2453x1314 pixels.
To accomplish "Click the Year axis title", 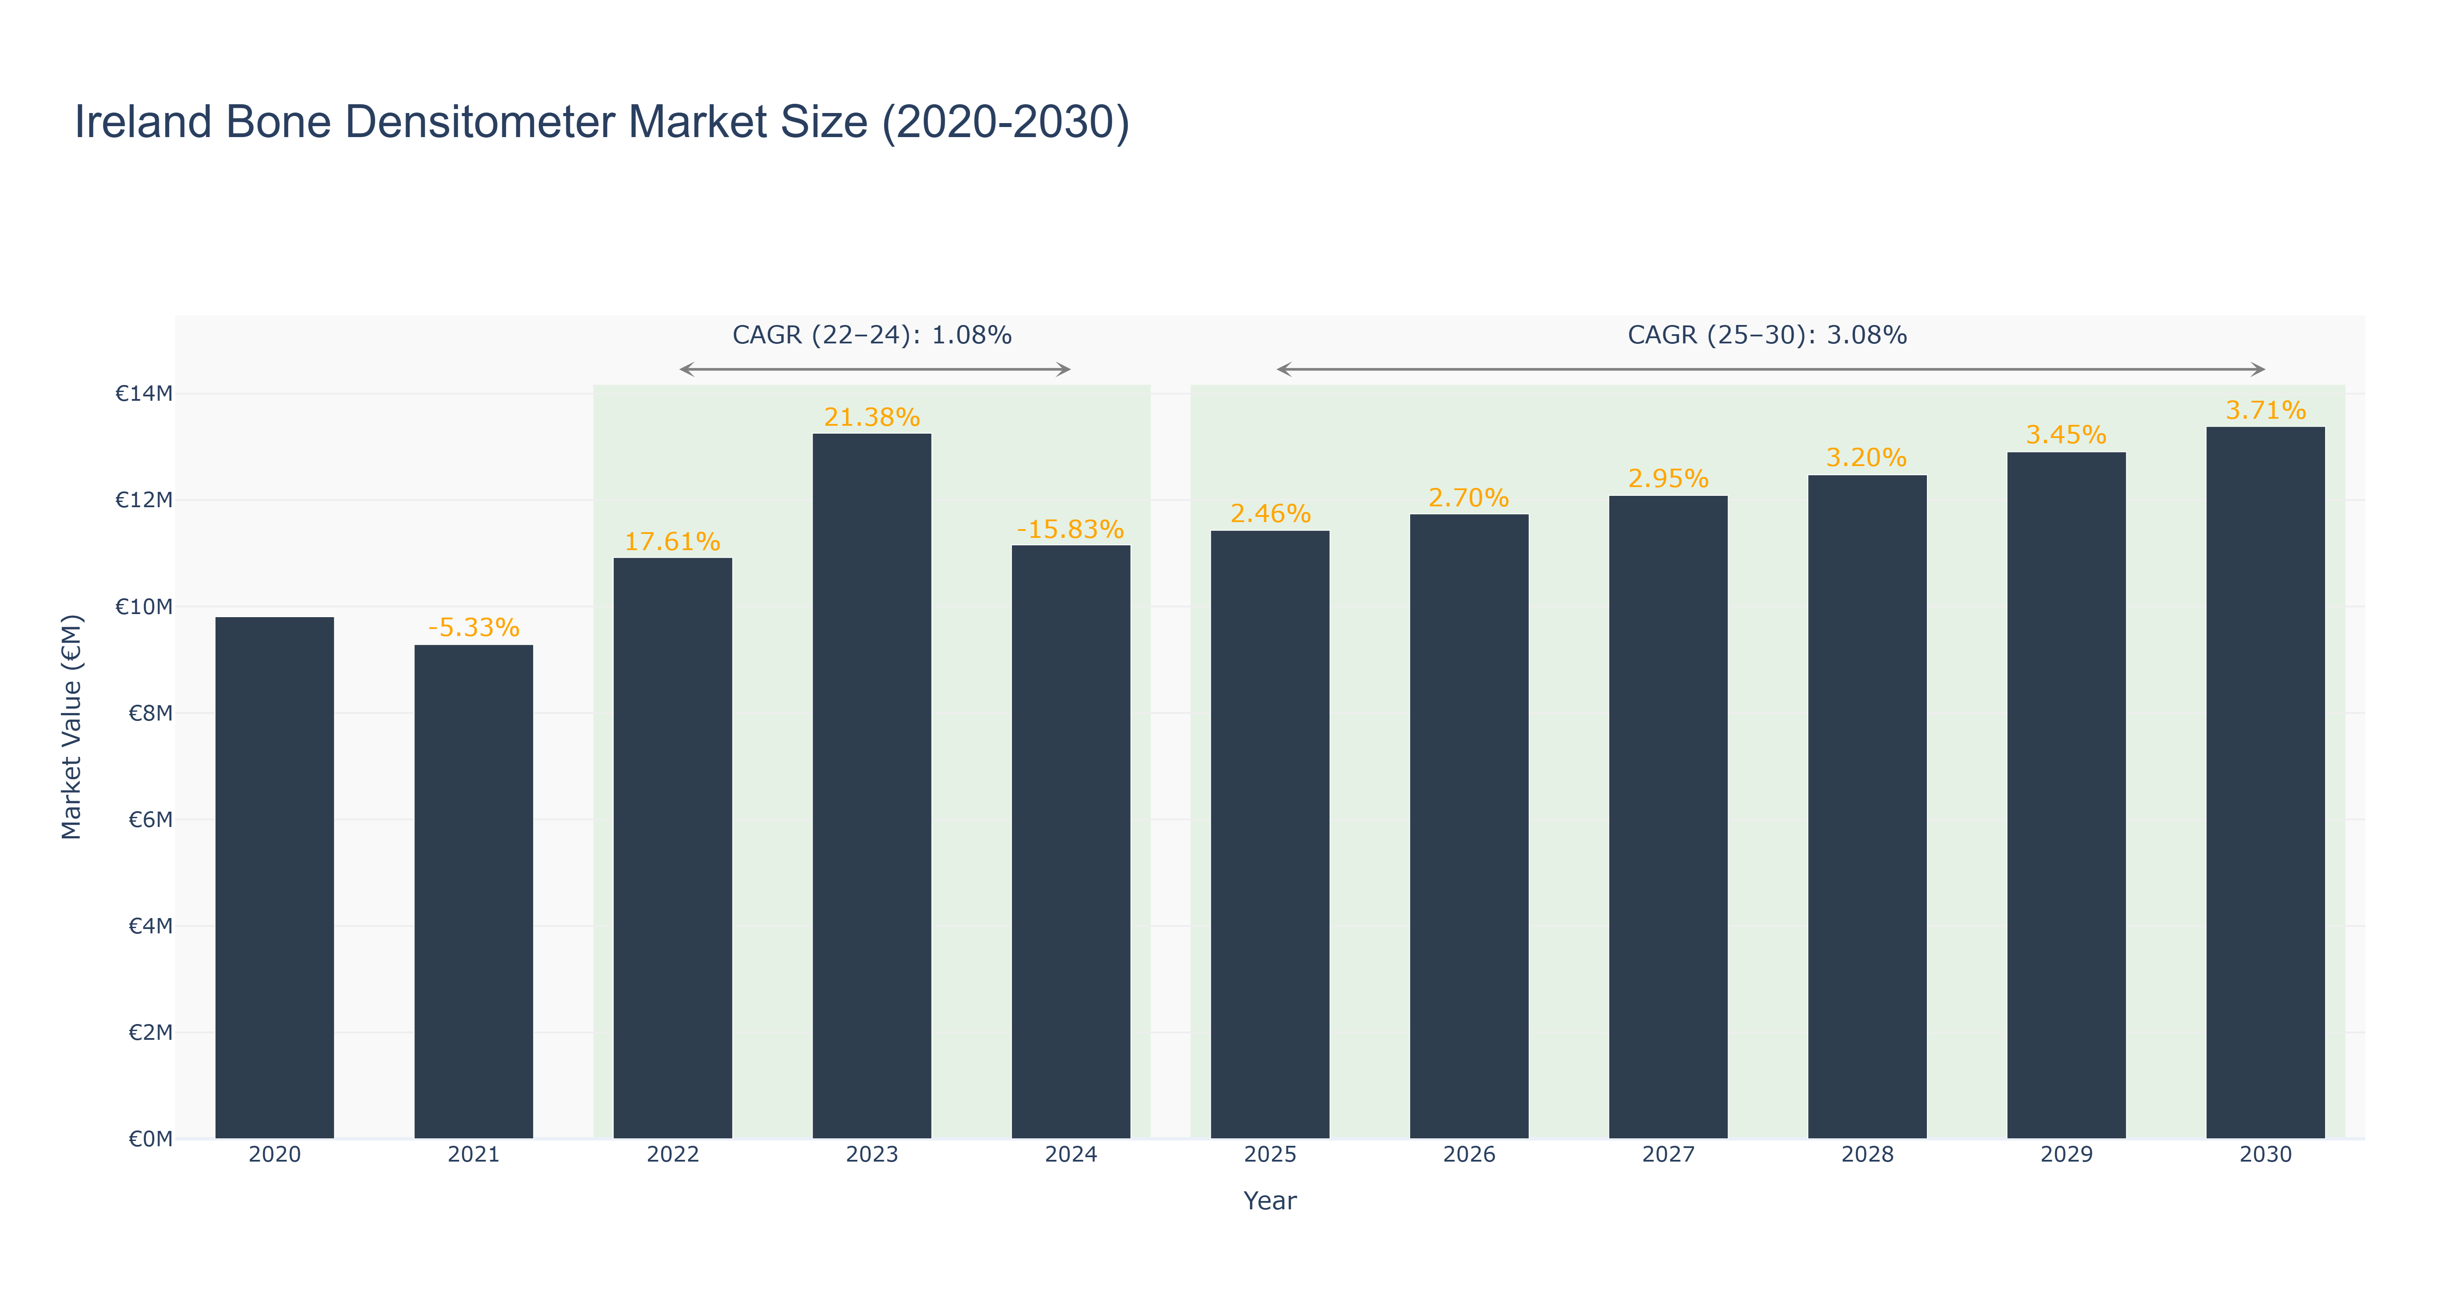I will pyautogui.click(x=1269, y=1201).
